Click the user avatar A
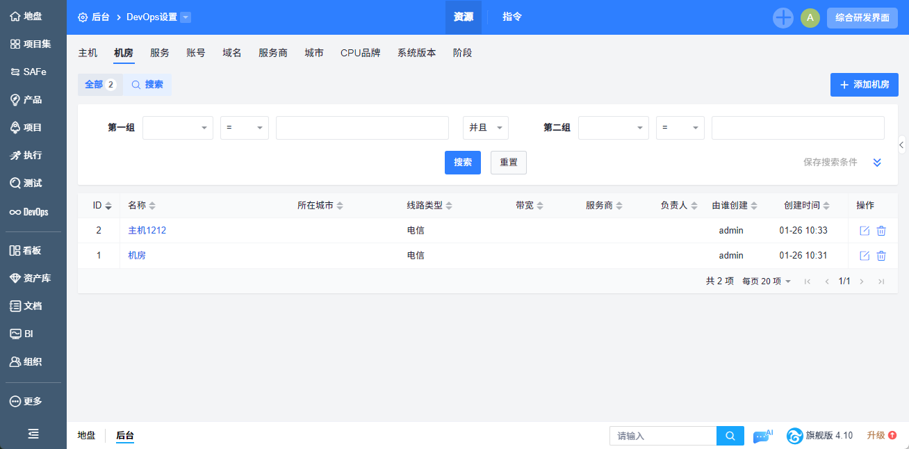The image size is (909, 449). [x=810, y=18]
